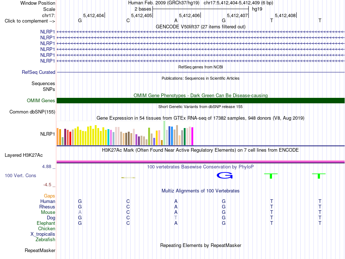Click the 'SNPs' label under Publications

coord(49,89)
